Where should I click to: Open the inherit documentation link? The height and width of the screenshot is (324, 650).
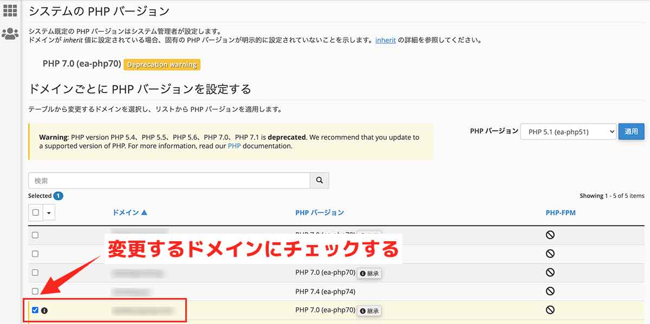tap(385, 39)
